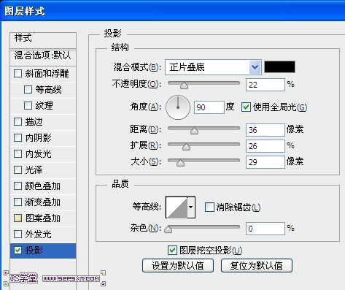Click the size field showing 29
Screen dimensions: 345x290
[265, 162]
